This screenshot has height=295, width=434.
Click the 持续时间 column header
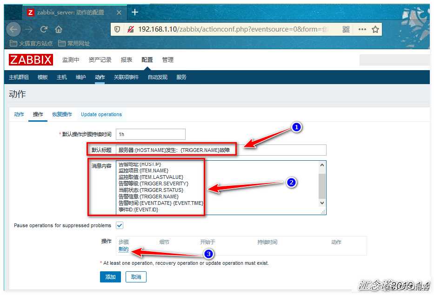pyautogui.click(x=267, y=242)
